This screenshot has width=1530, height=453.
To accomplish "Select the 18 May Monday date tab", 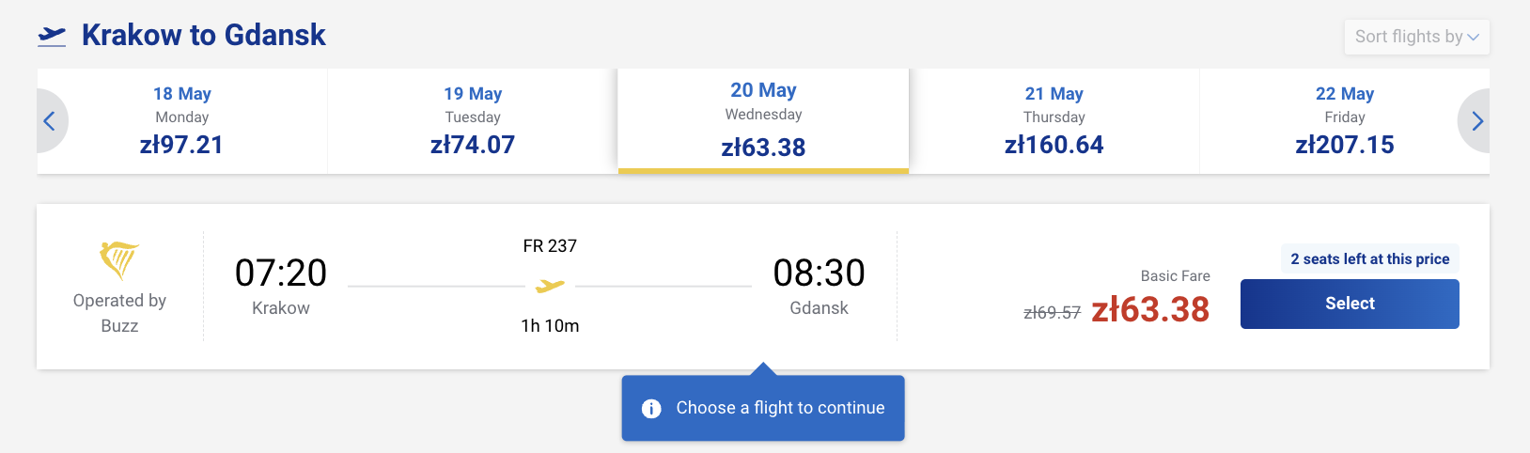I will tap(182, 120).
